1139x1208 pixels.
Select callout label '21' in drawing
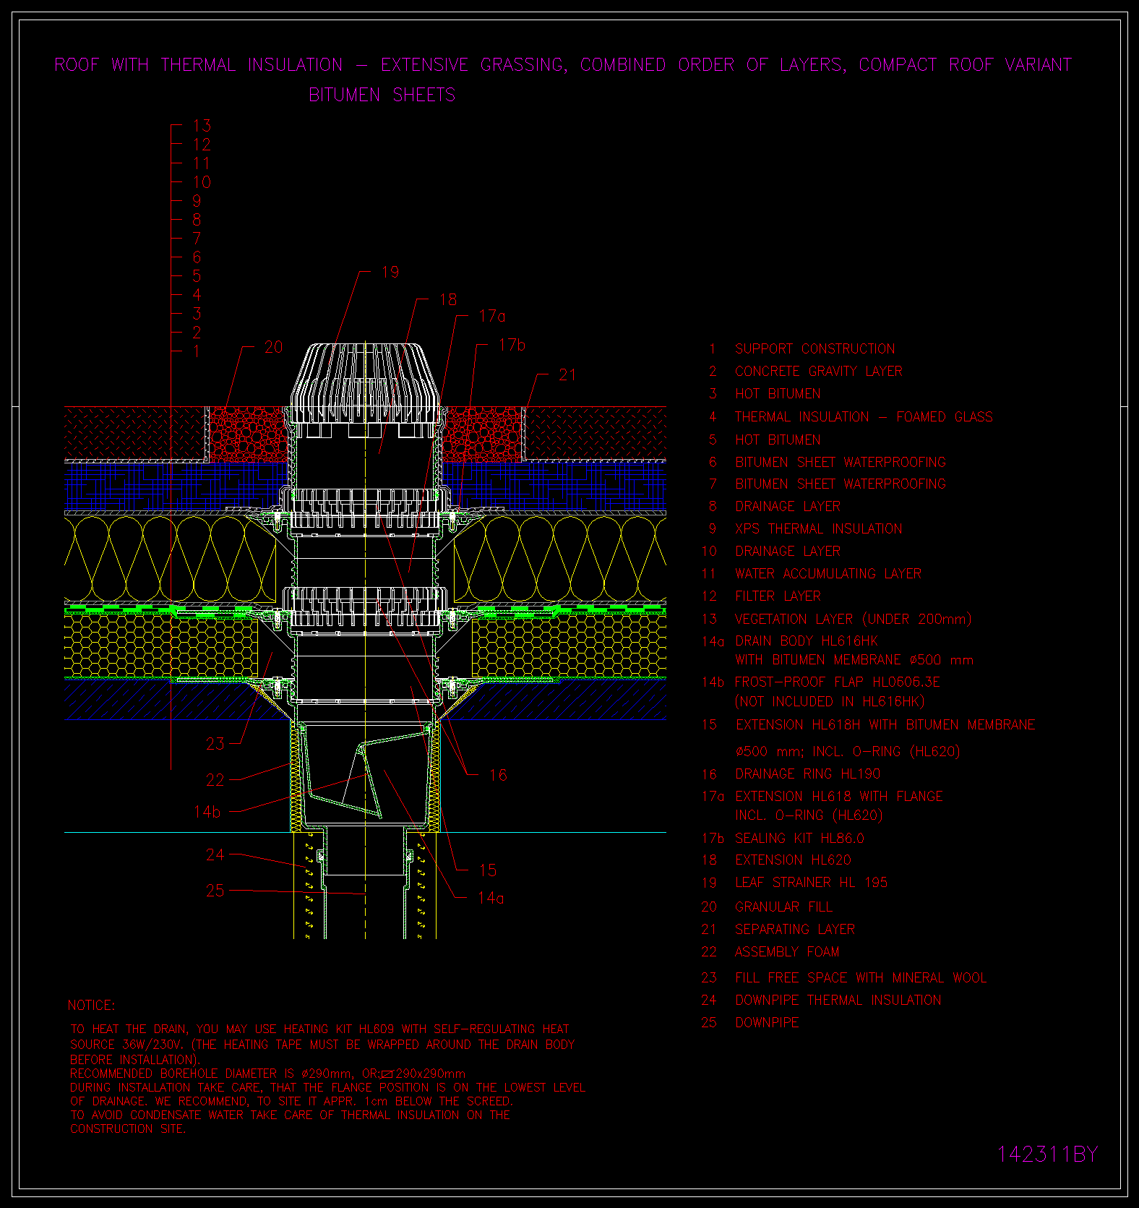coord(567,374)
